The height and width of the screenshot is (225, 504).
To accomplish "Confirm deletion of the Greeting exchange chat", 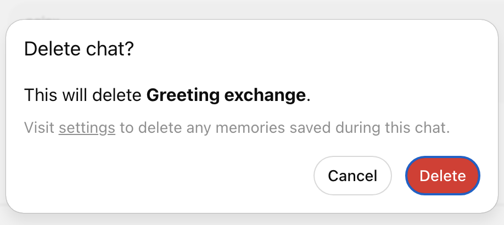I will (443, 176).
